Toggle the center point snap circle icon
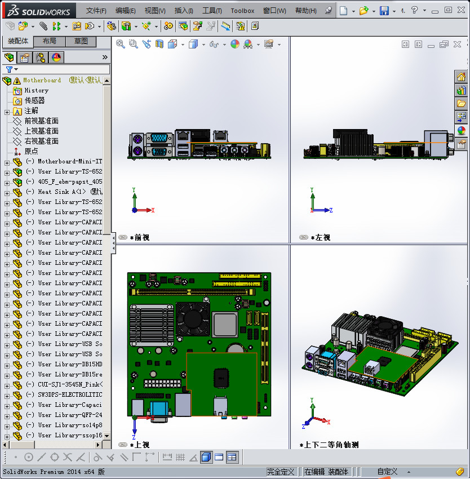470x479 pixels. [x=29, y=458]
